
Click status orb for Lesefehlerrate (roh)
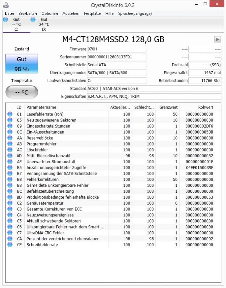tap(10, 114)
